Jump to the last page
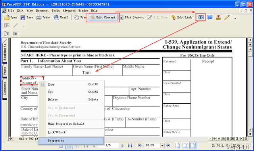 [x=130, y=145]
